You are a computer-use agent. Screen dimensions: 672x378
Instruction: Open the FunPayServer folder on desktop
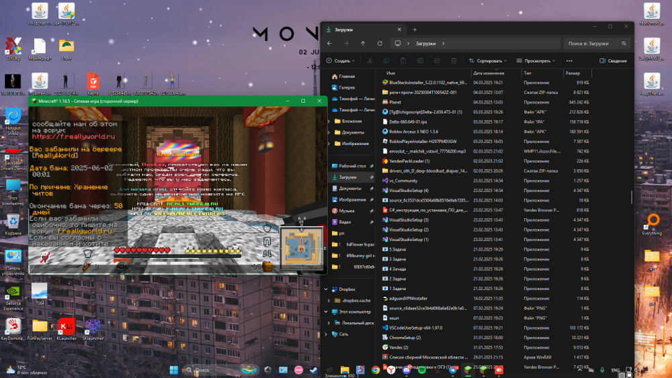coord(40,328)
